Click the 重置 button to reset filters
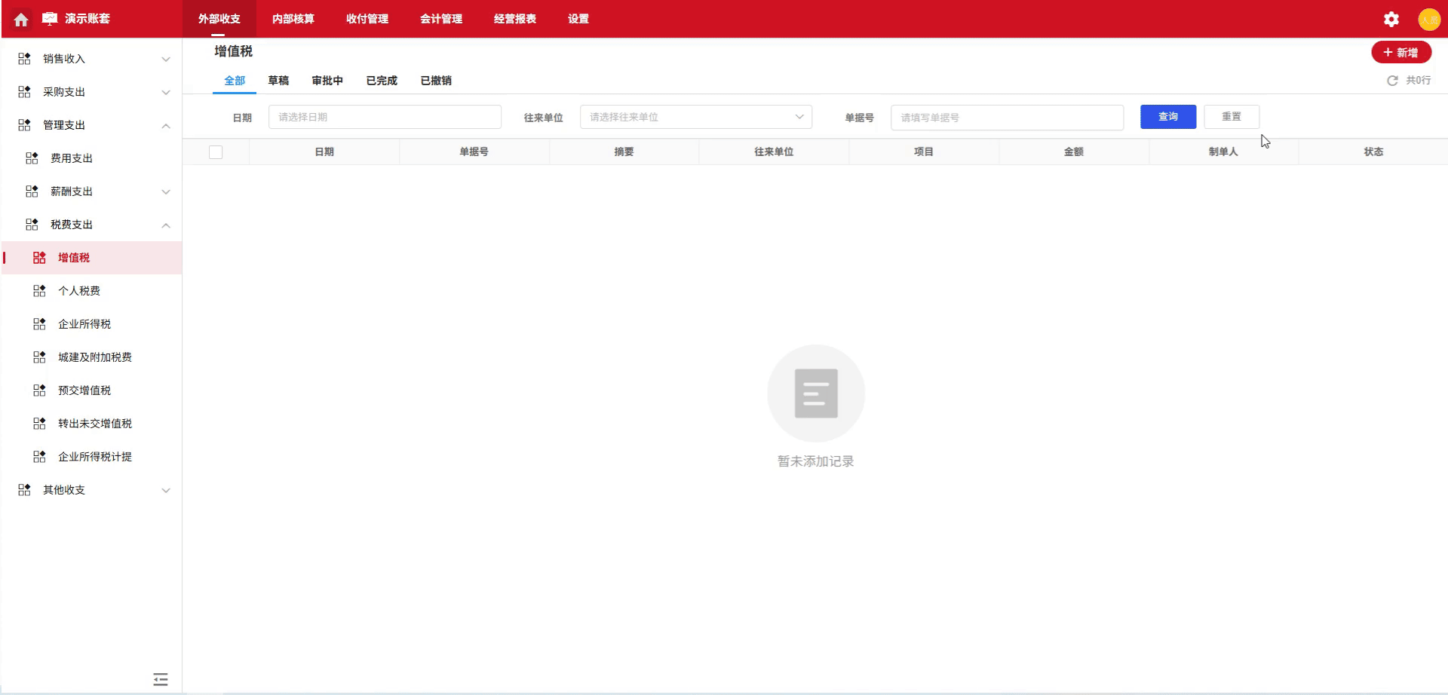Screen dimensions: 1448x695 click(1232, 116)
